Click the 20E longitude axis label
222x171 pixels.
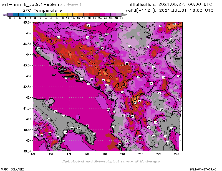[123, 154]
